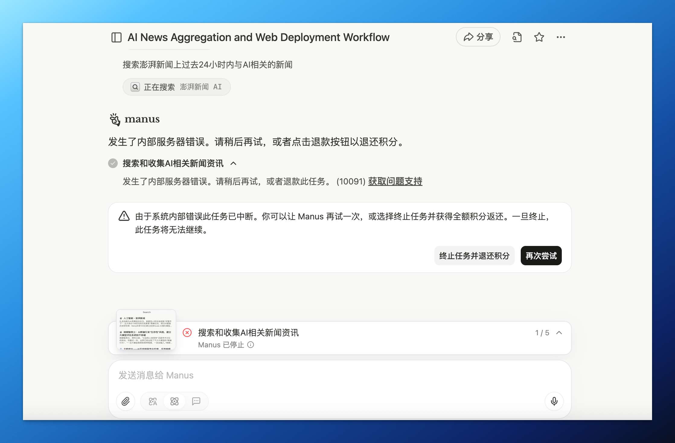This screenshot has height=443, width=675.
Task: Open the more options ellipsis menu
Action: [561, 37]
